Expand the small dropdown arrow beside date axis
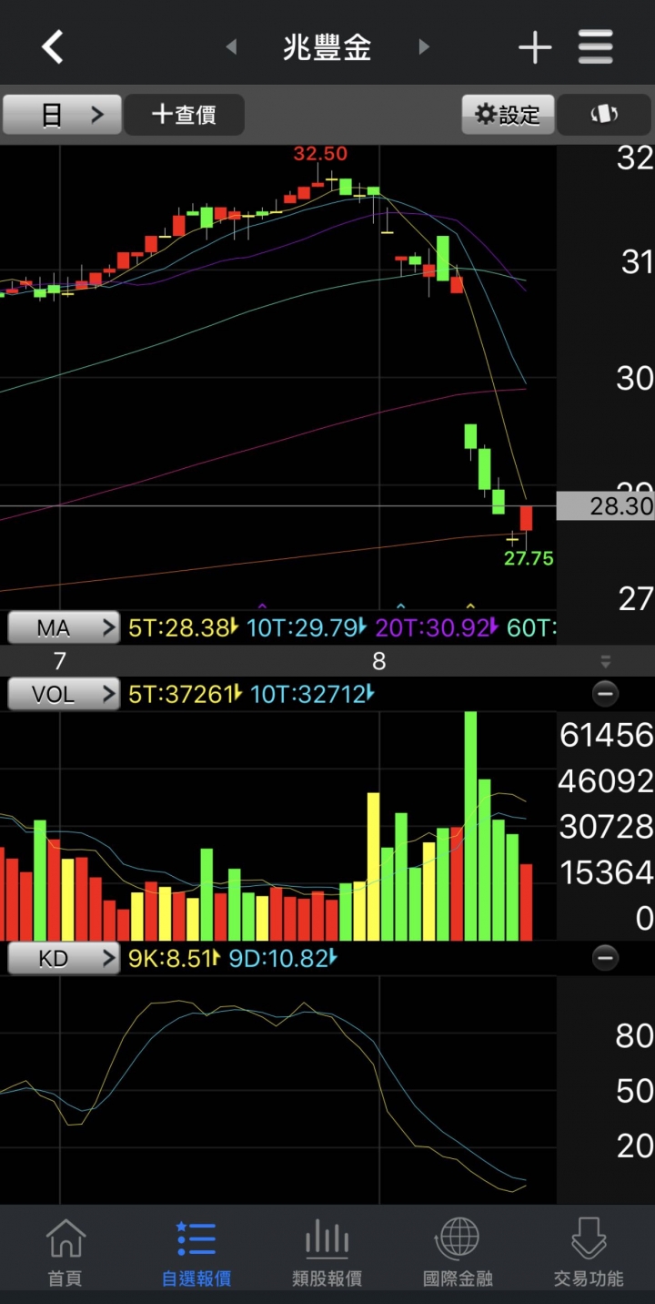655x1304 pixels. click(x=606, y=662)
